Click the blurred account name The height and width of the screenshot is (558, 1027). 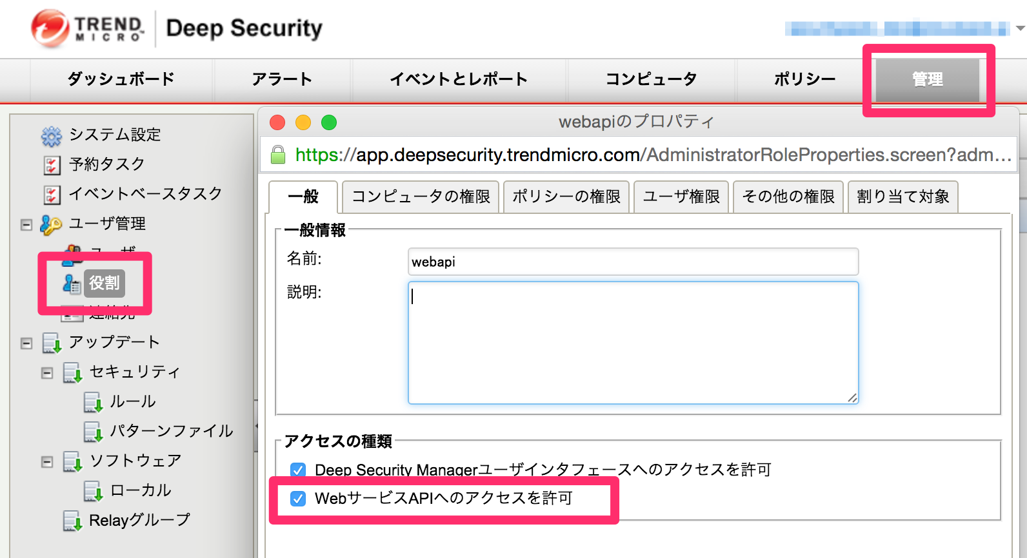(897, 28)
